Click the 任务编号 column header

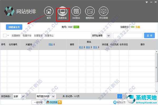click(13, 44)
